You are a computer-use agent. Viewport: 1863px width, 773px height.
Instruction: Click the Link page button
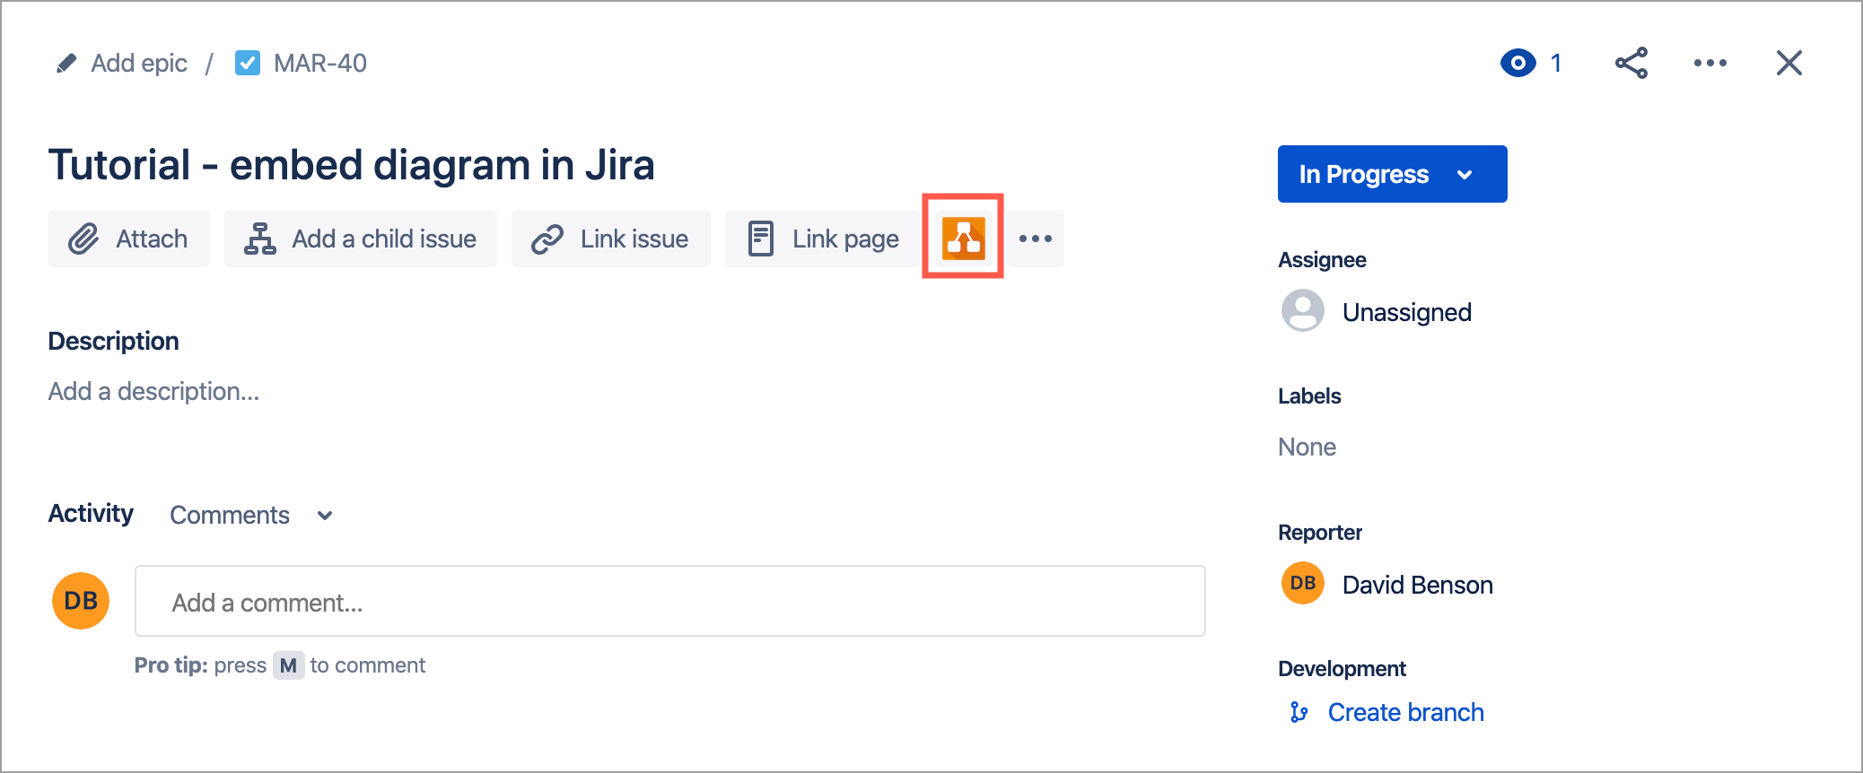coord(823,239)
